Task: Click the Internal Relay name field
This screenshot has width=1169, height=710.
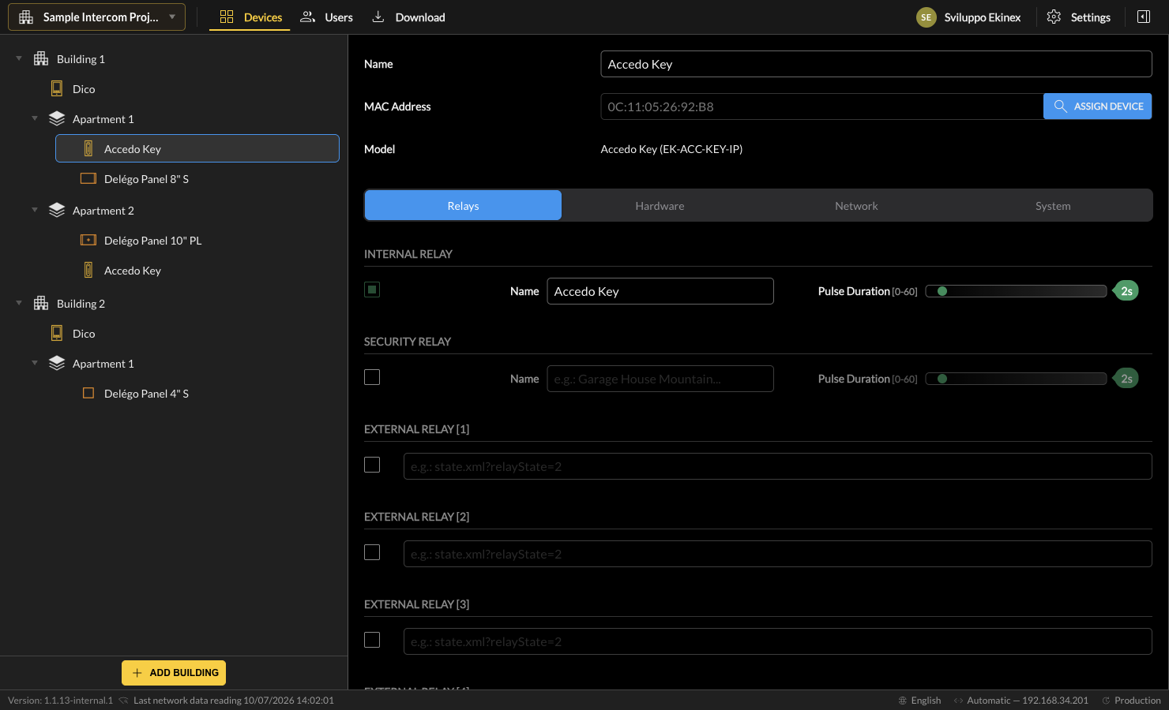Action: 660,291
